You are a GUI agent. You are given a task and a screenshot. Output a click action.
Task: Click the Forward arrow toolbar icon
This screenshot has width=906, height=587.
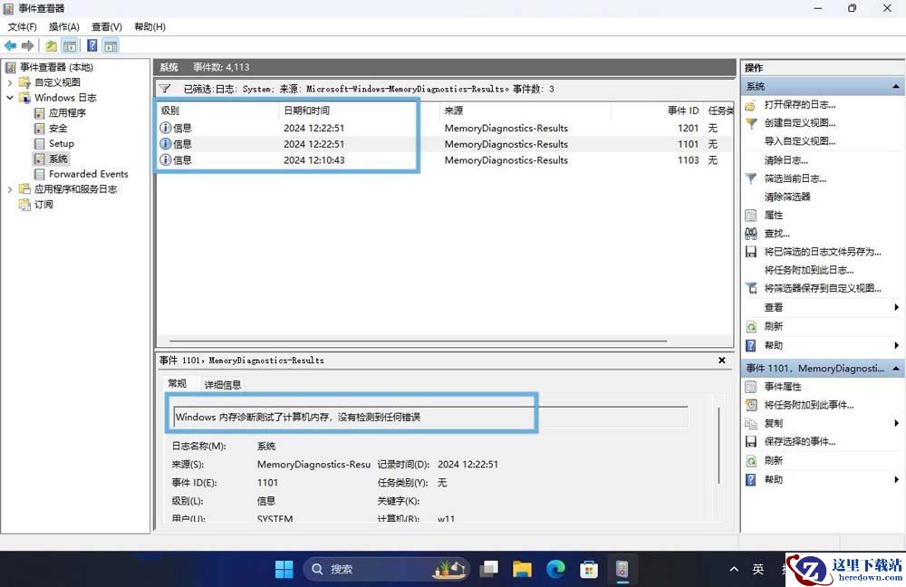(x=27, y=45)
